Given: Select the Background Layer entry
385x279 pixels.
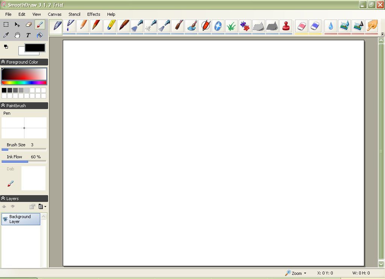Looking at the screenshot, I should pyautogui.click(x=21, y=218).
